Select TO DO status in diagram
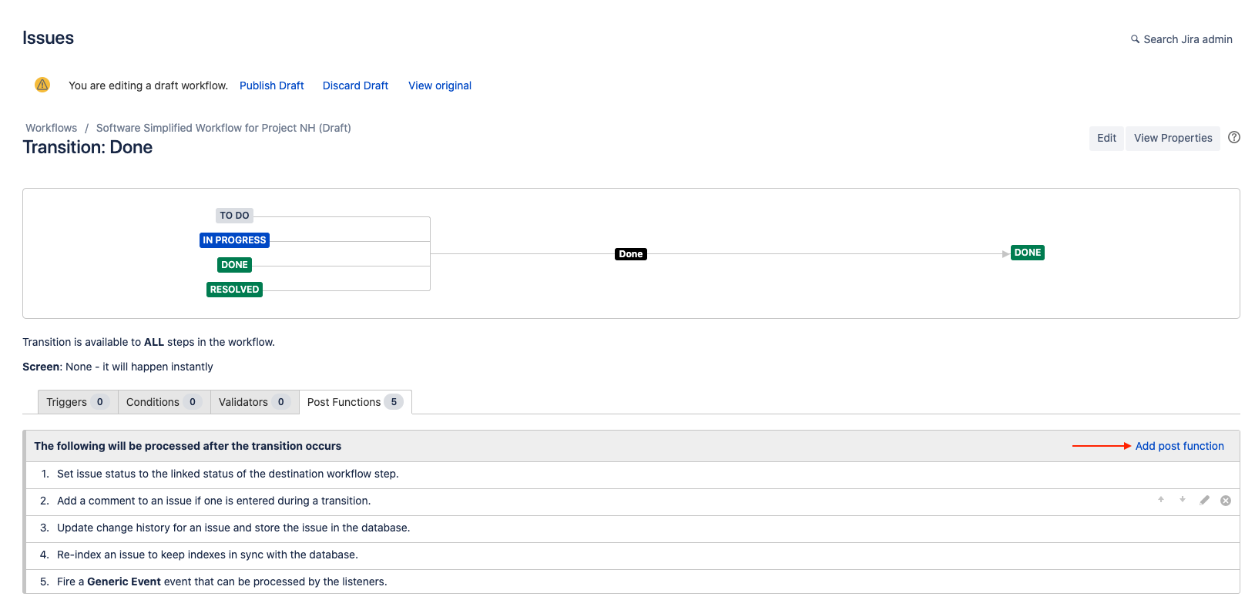This screenshot has width=1255, height=610. pos(234,216)
